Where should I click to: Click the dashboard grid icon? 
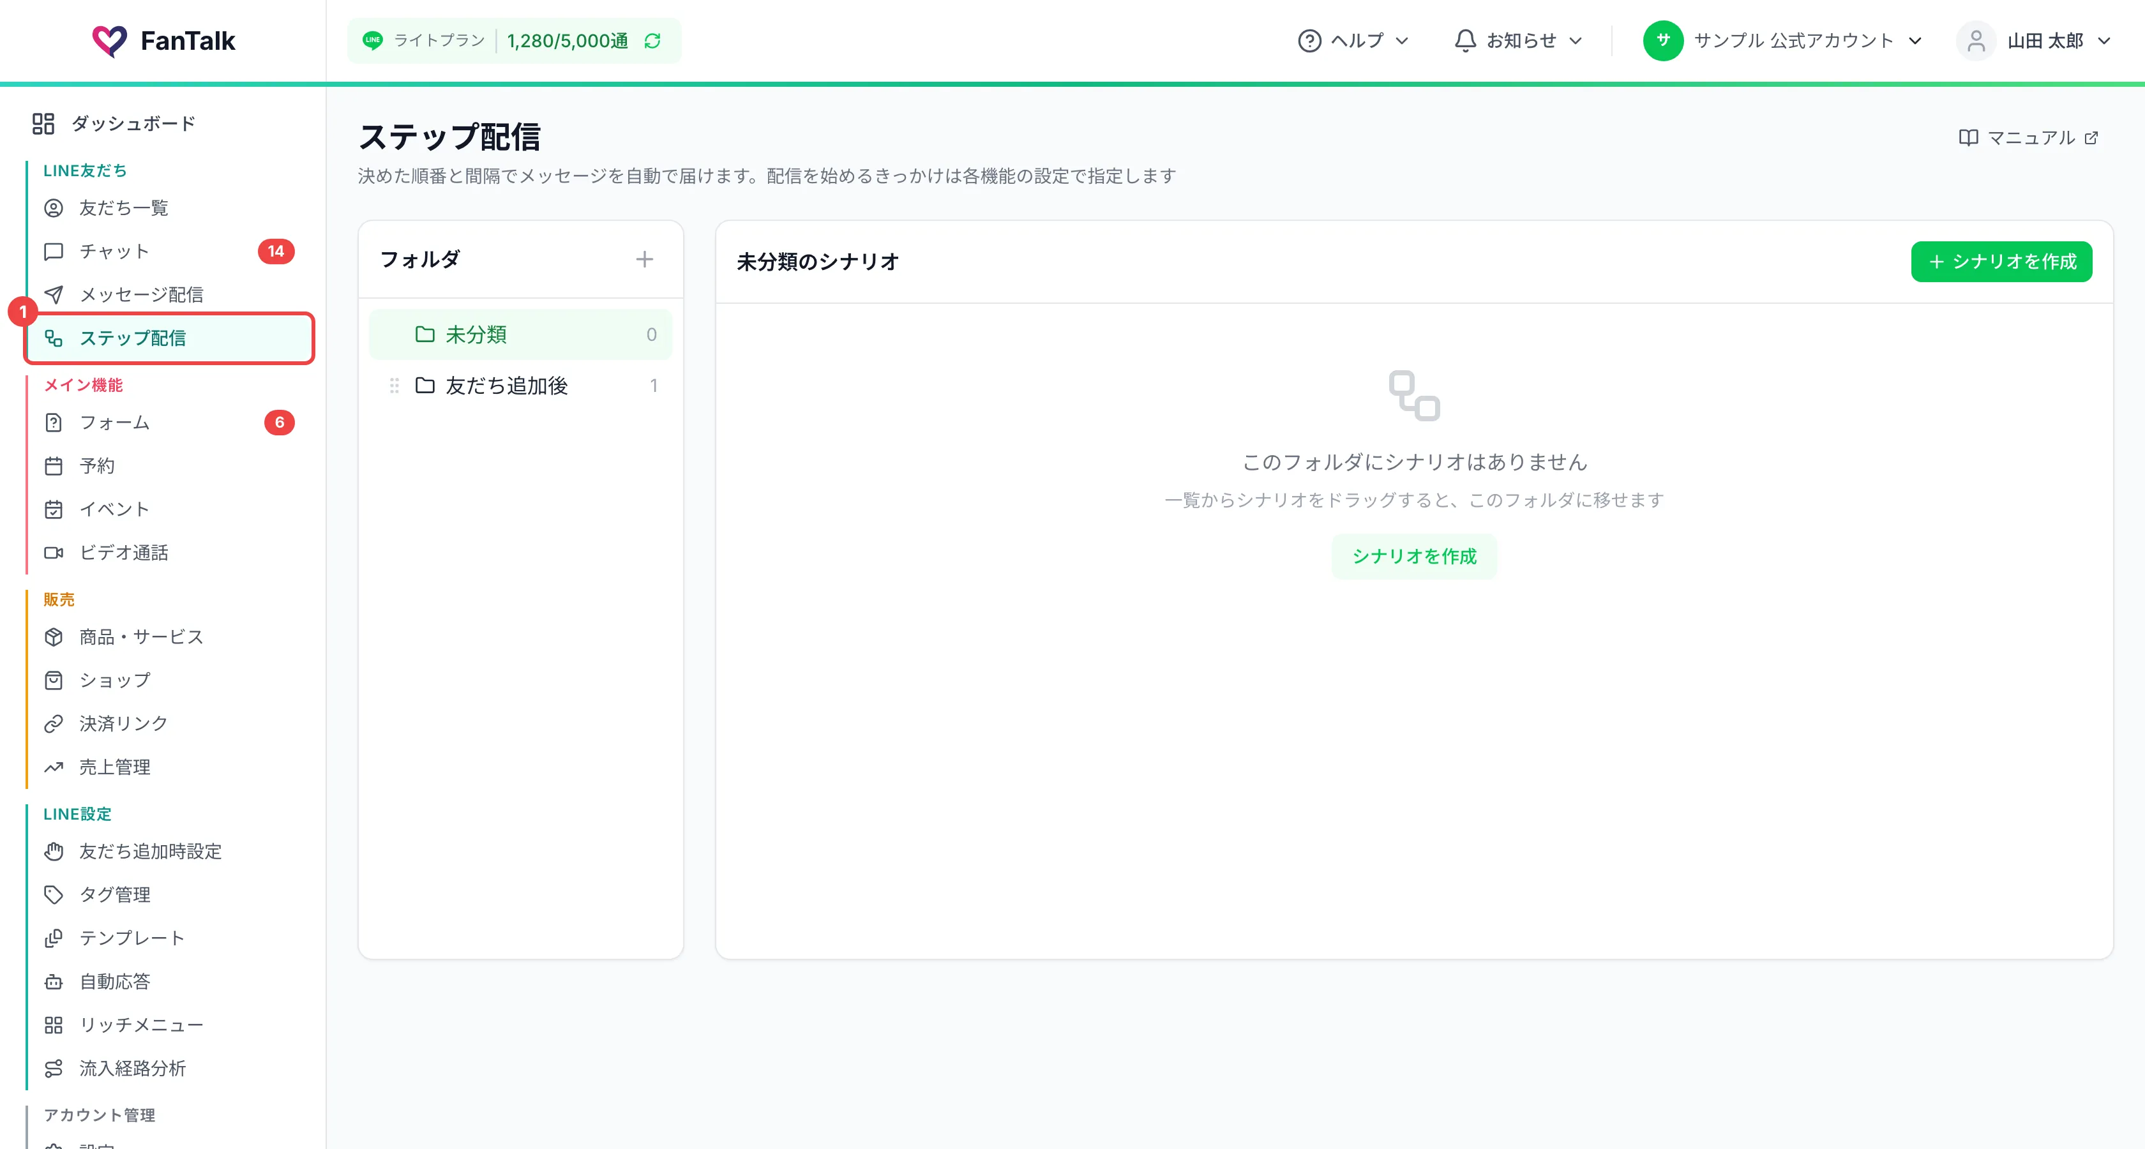pyautogui.click(x=43, y=124)
